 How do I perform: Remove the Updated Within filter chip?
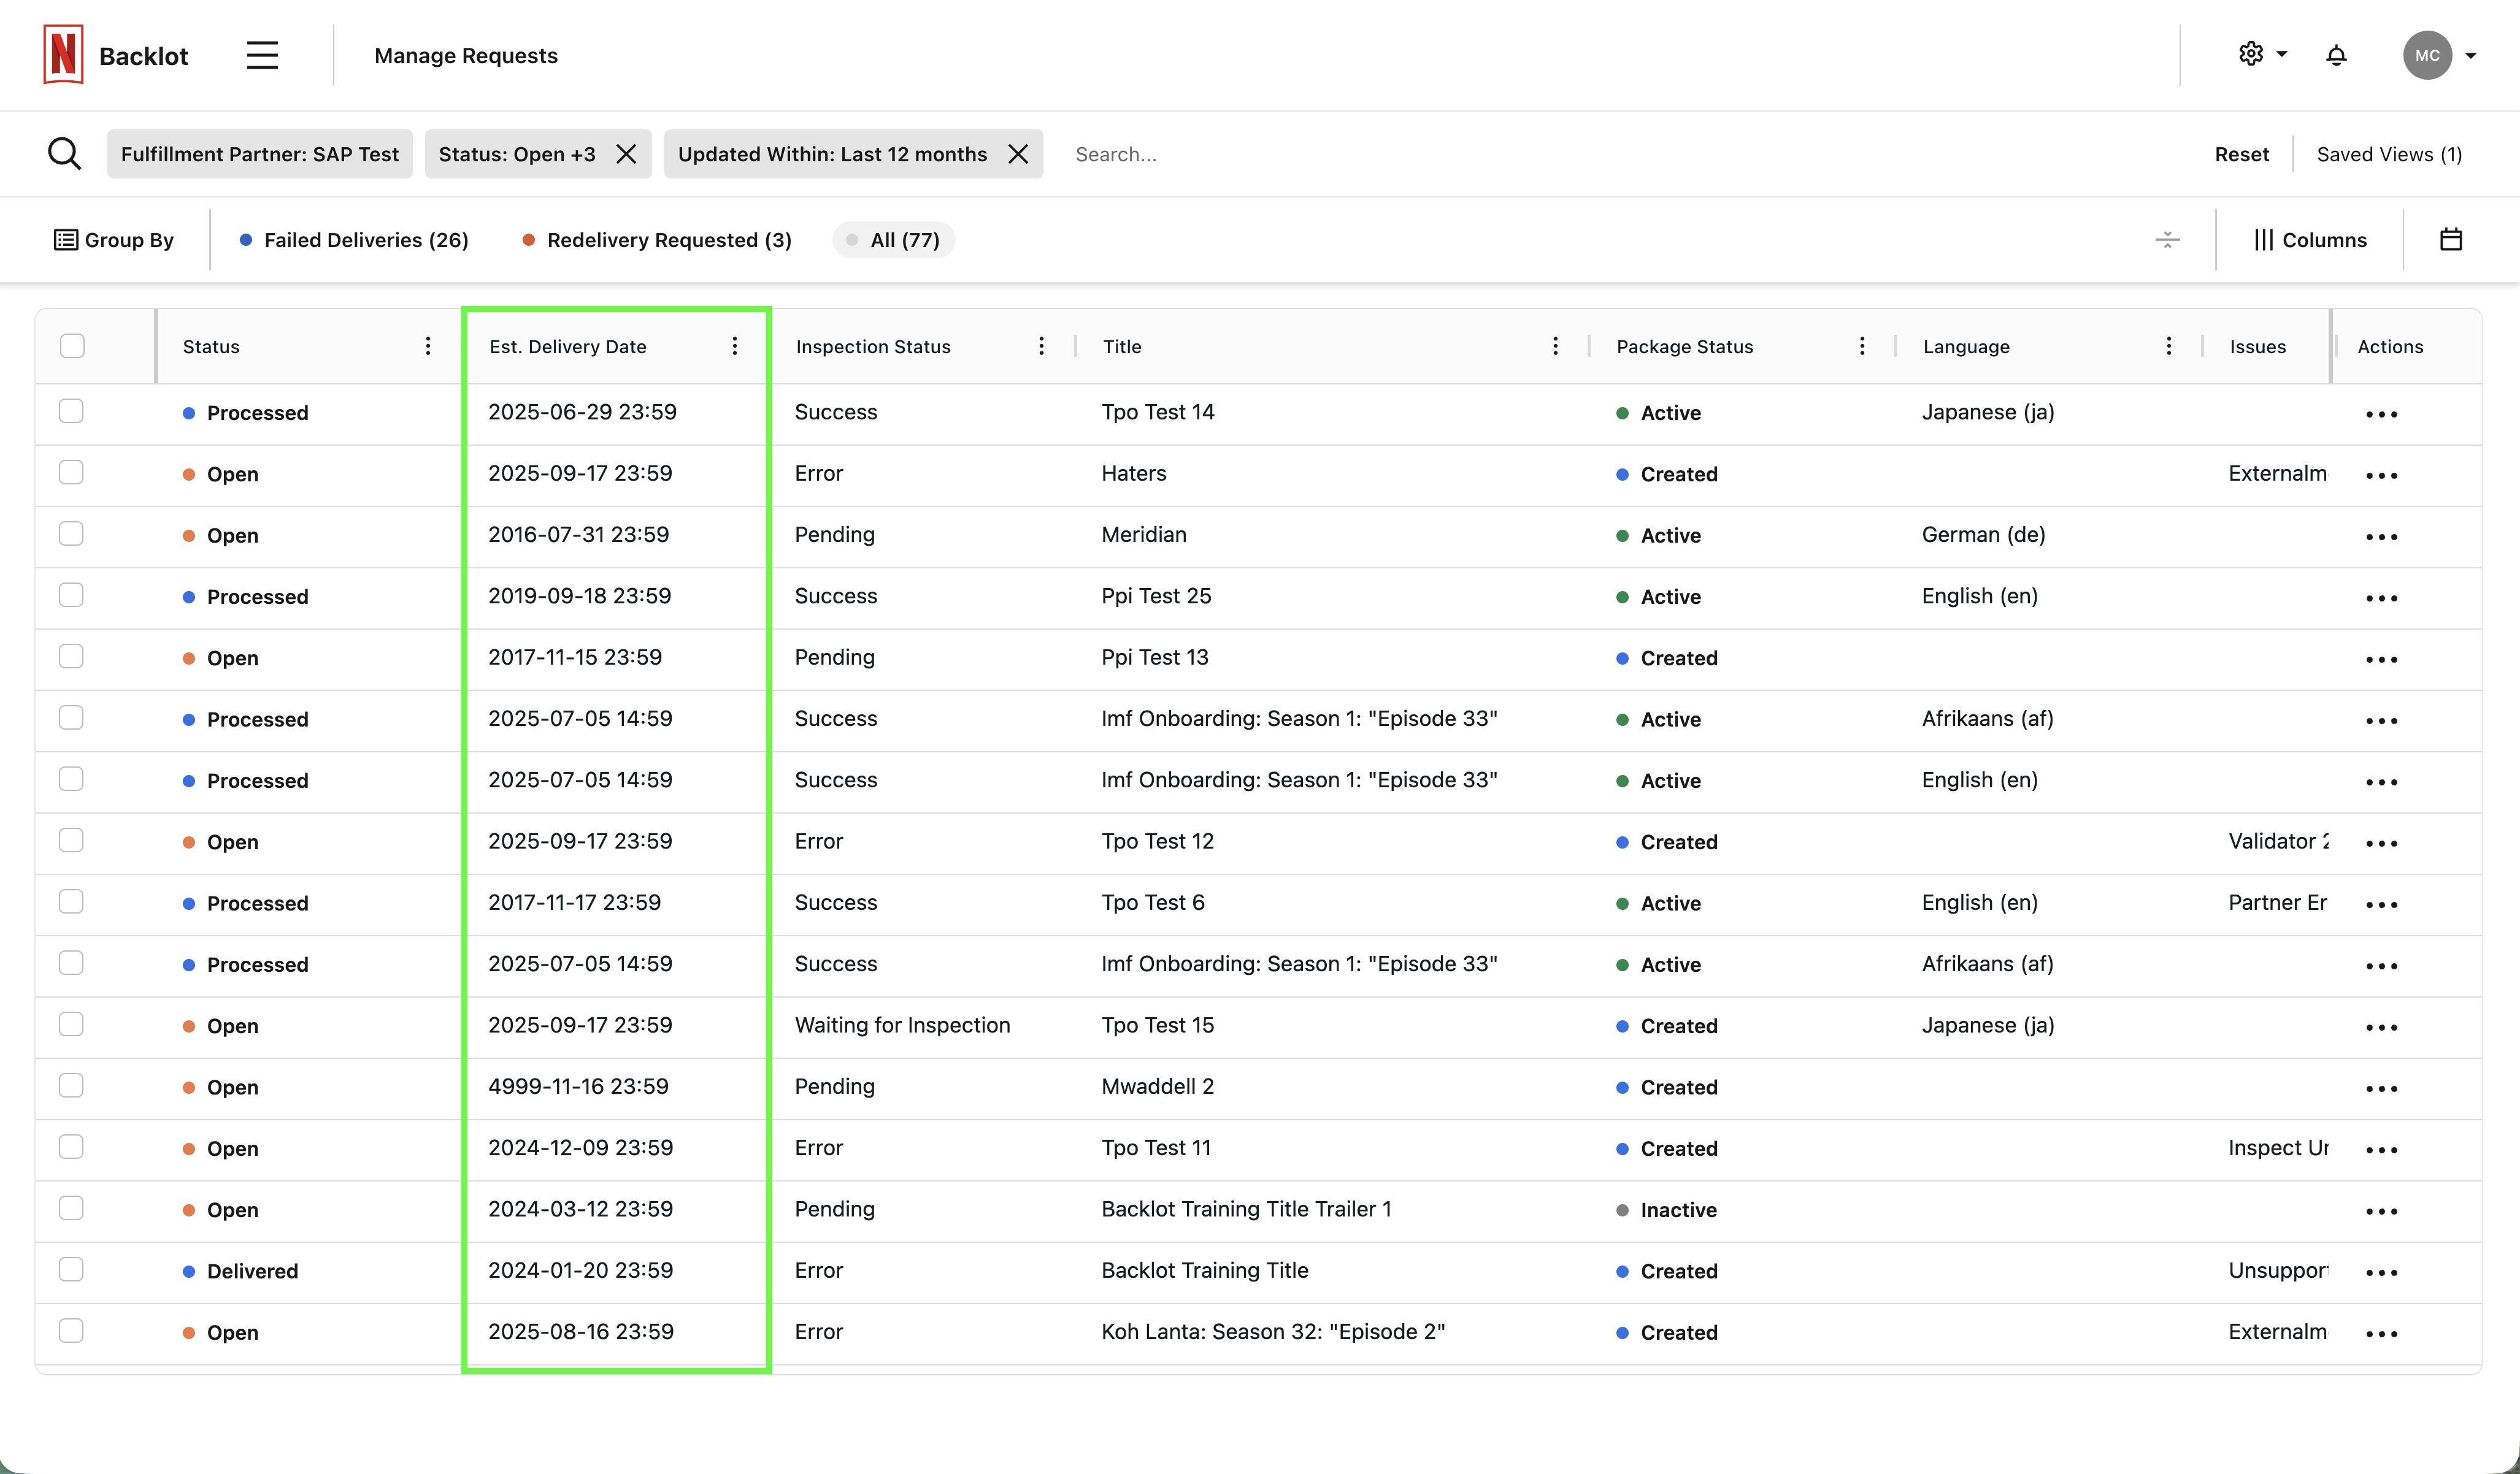pyautogui.click(x=1018, y=154)
